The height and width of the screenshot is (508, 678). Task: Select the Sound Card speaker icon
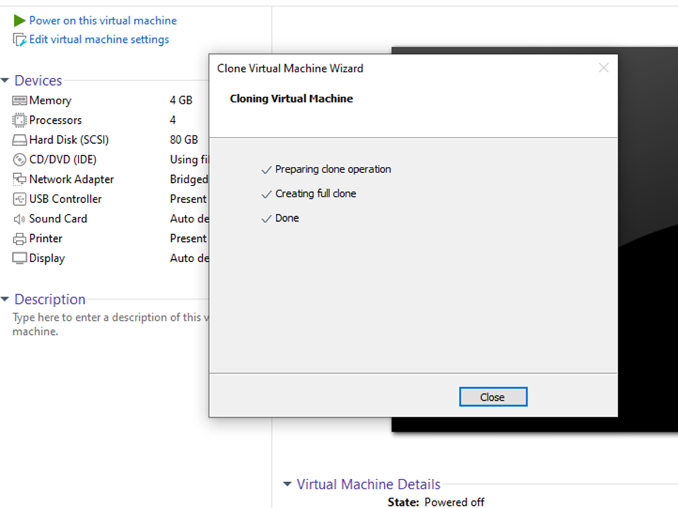[x=19, y=219]
